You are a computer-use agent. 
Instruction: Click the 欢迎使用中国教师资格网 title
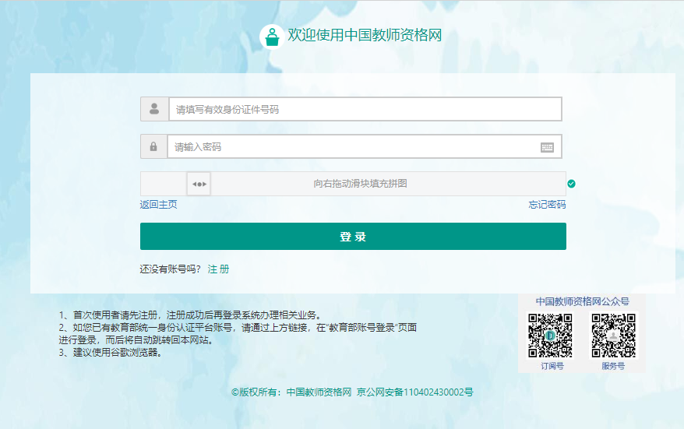click(x=365, y=35)
